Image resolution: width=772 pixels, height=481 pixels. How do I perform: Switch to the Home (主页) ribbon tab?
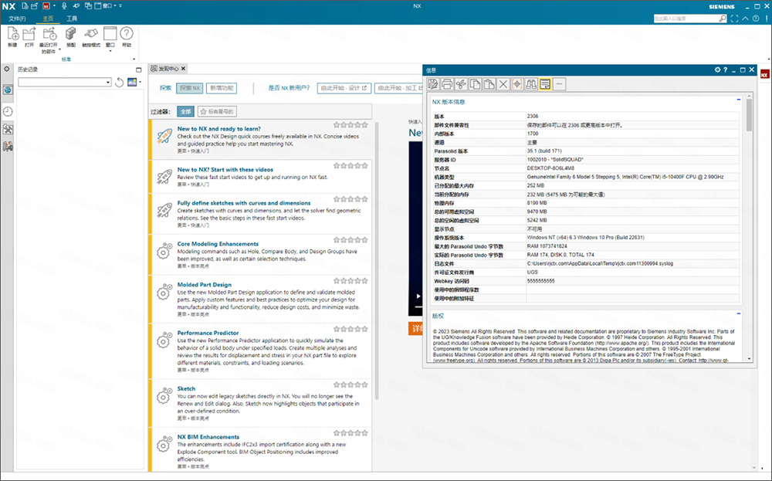point(48,19)
